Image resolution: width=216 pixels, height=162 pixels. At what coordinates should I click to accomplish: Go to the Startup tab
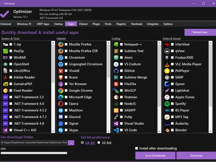click(58, 24)
